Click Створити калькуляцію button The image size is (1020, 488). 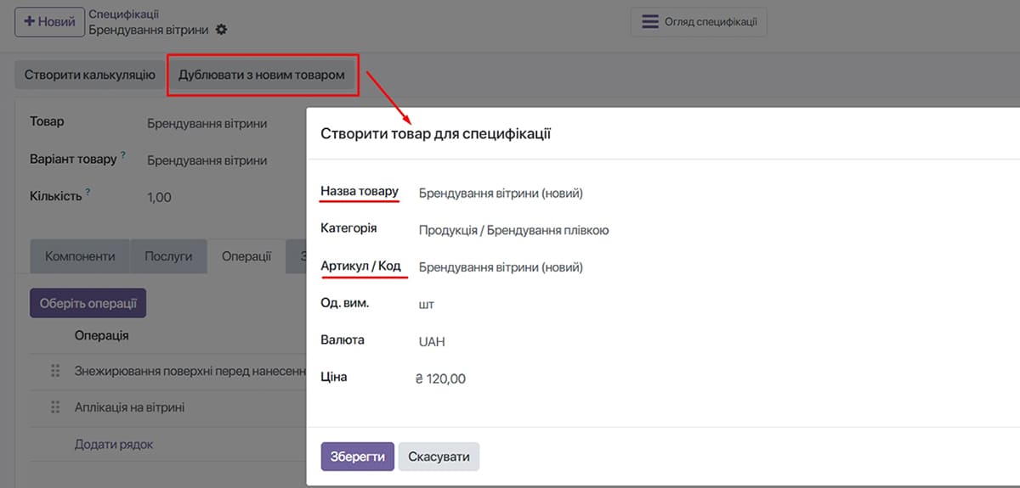[x=89, y=75]
